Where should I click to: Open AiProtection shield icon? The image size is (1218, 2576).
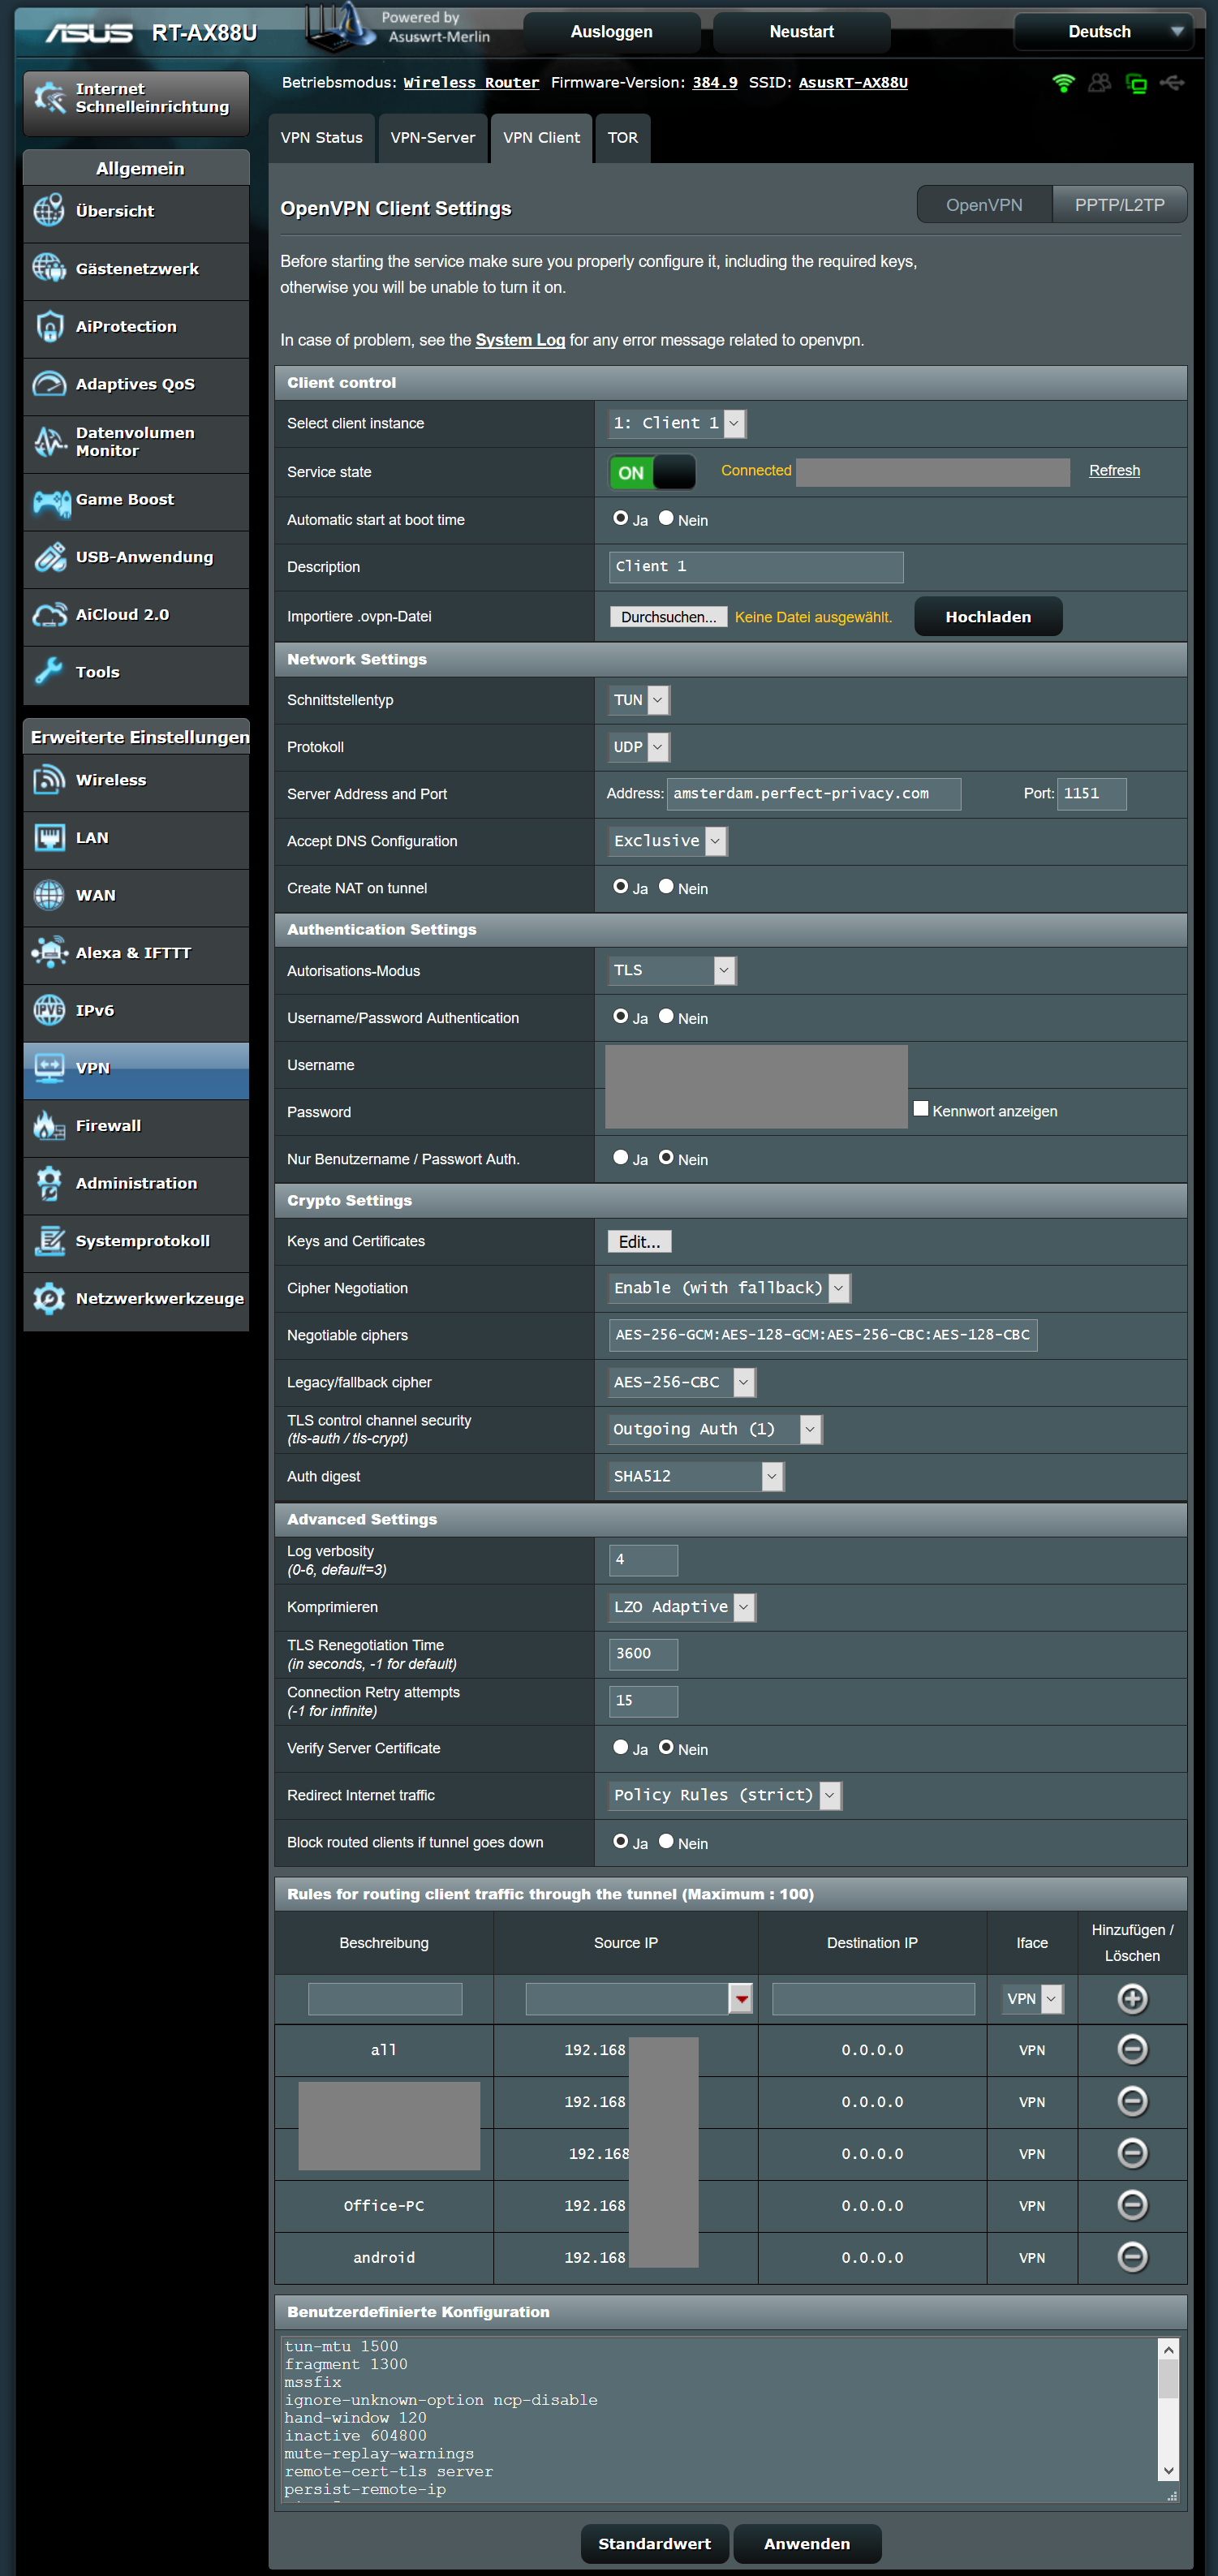[49, 326]
